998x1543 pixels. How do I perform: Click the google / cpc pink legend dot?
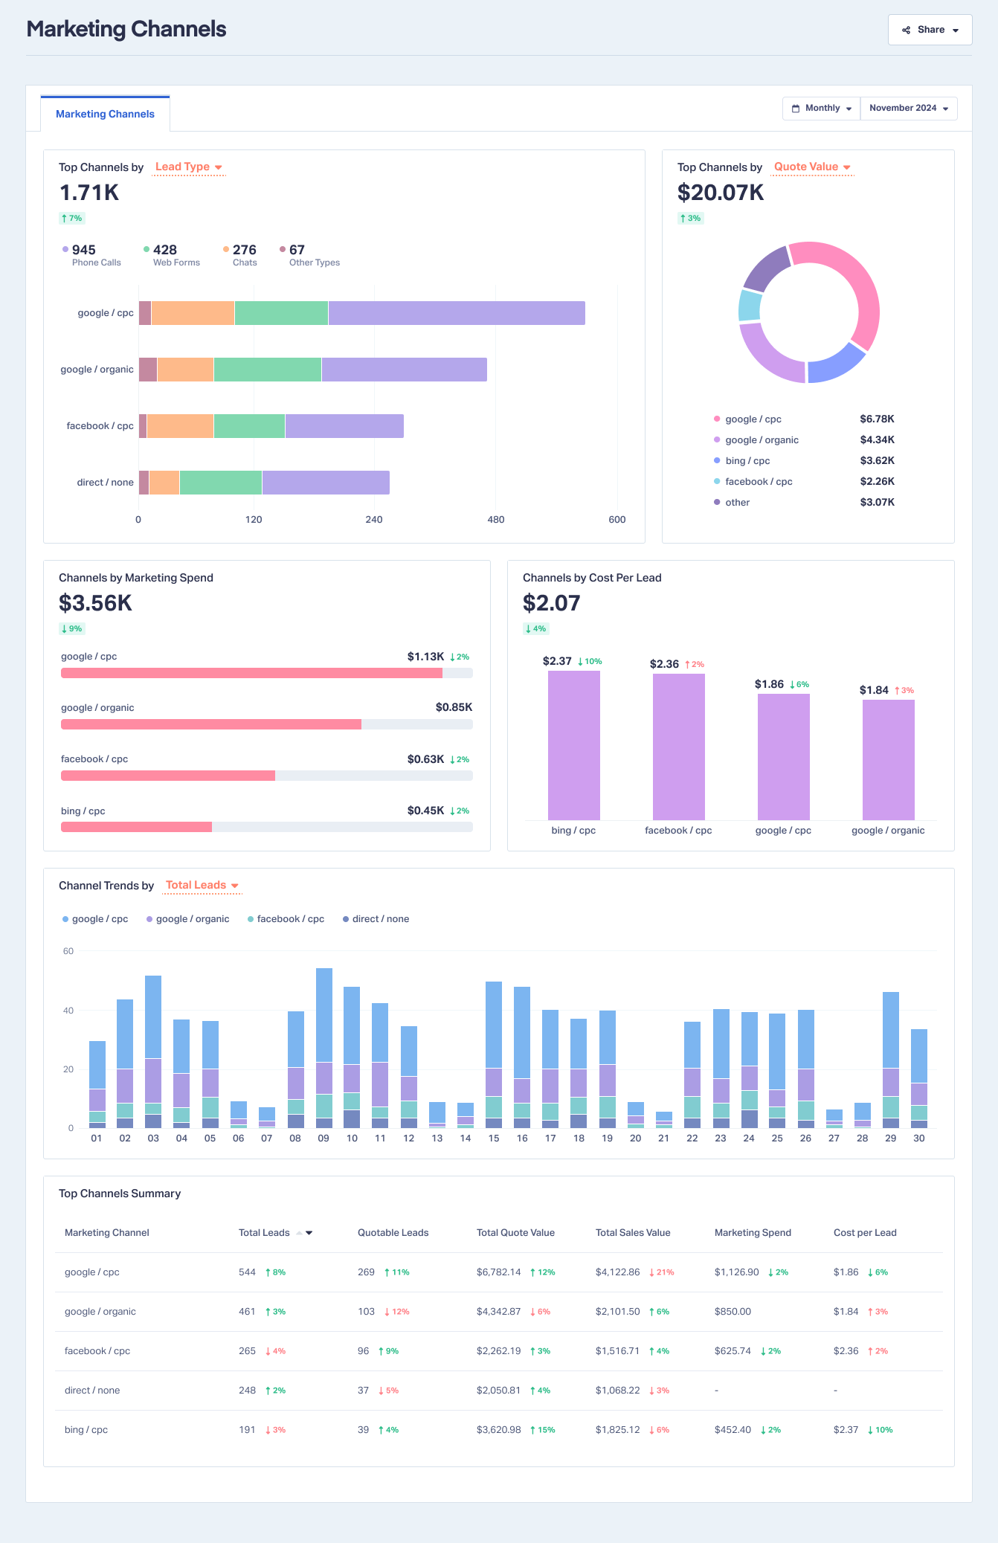click(x=717, y=419)
